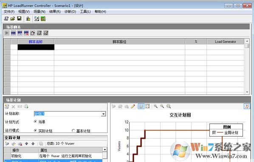Toggle the legend icon at graph top-right
Viewport: 254px width, 162px height.
[247, 106]
